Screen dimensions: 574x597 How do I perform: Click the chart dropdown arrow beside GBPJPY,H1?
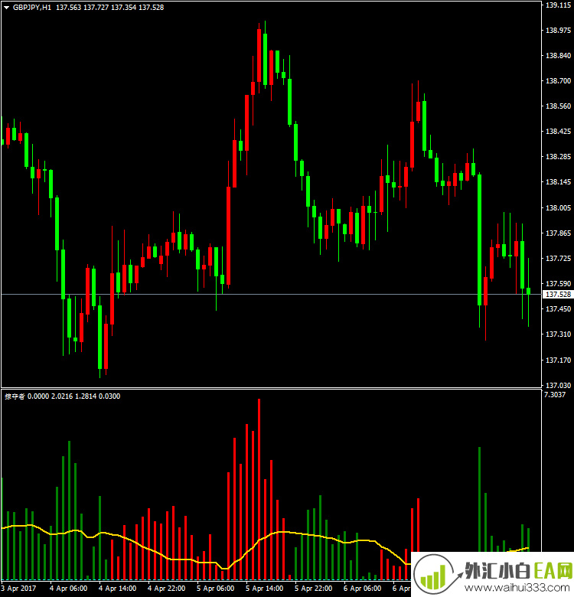(6, 7)
